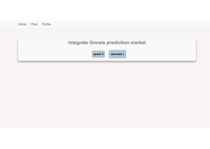Image resolution: width=210 pixels, height=149 pixels.
Task: Select the 'Integrate Gnosis prediction market' heading
Action: pos(107,43)
